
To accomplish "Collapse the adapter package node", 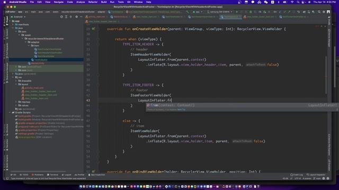I will [x=25, y=42].
